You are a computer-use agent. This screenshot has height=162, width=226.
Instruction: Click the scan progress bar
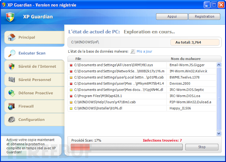tap(127, 147)
